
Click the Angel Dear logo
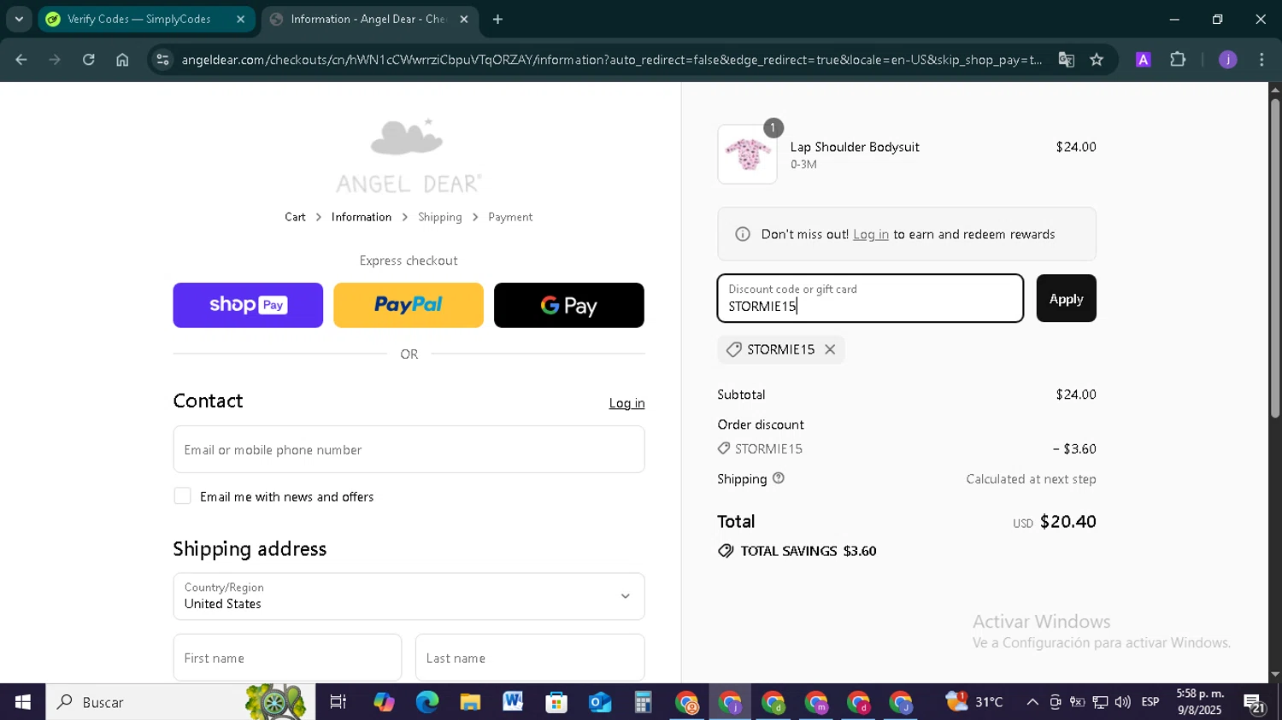(409, 155)
